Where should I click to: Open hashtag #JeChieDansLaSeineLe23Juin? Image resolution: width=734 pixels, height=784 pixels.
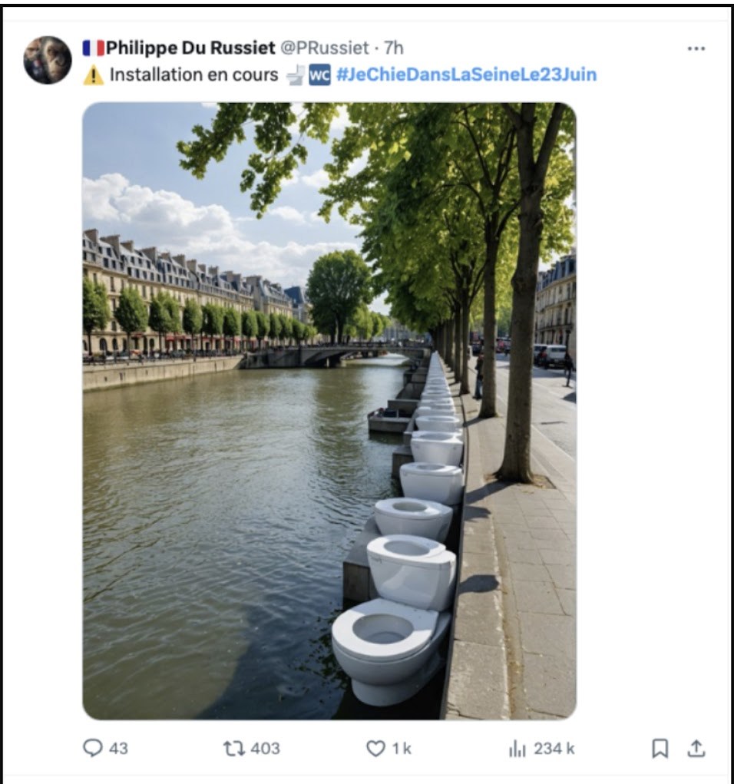click(467, 74)
